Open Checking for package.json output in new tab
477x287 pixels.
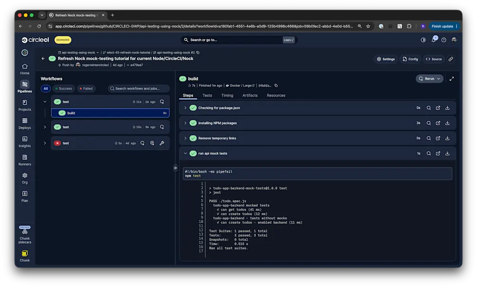pyautogui.click(x=438, y=108)
